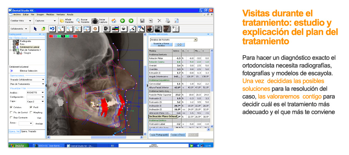Open brightness adjustment icon
This screenshot has height=155, width=349.
tap(124, 29)
